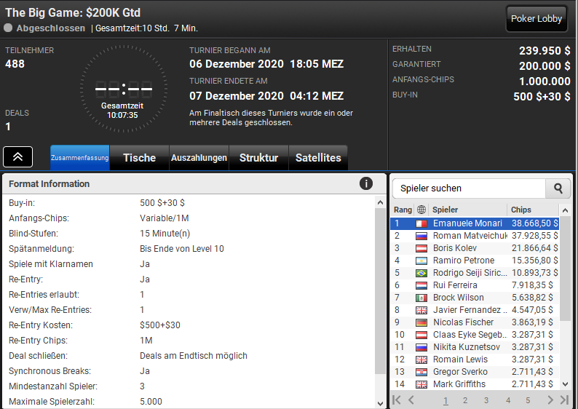Select the Struktur tab

258,158
